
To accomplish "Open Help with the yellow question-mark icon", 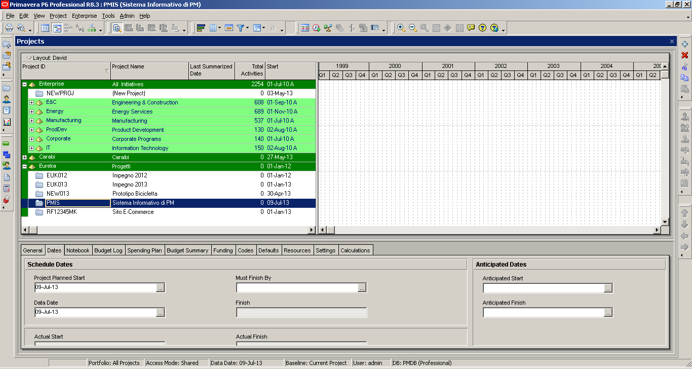I will [x=482, y=28].
